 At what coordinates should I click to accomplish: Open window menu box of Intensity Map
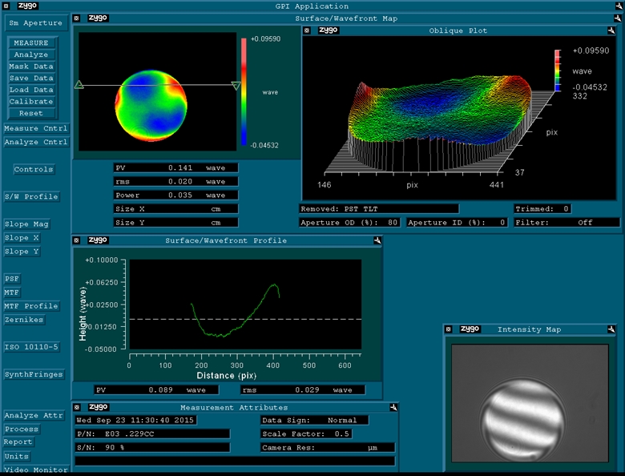[449, 329]
